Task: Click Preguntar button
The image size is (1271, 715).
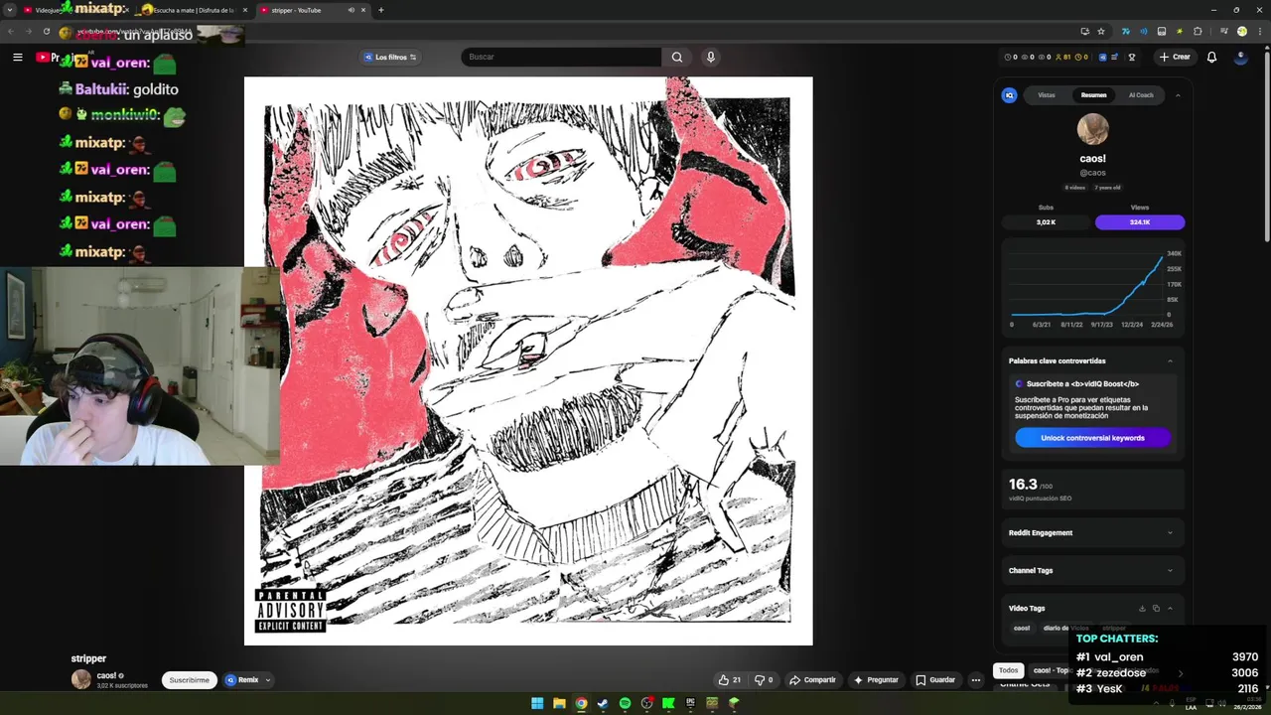Action: (875, 680)
